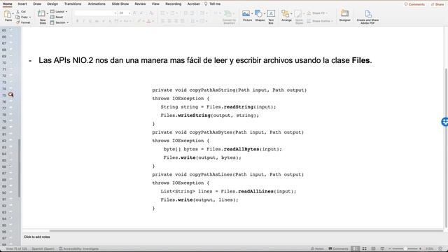Select the Format painter brush
The image size is (448, 252).
click(17, 22)
